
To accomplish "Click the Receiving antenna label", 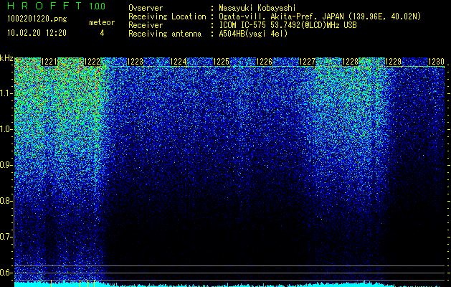I will click(x=165, y=34).
